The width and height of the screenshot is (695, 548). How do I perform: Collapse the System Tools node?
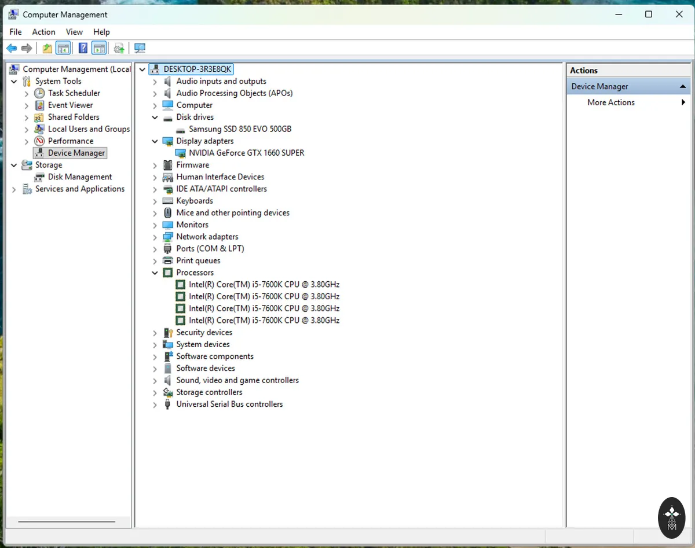[14, 82]
